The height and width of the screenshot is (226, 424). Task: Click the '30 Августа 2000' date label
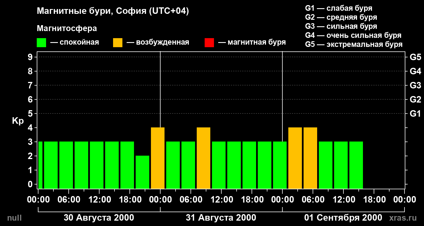[x=99, y=218]
